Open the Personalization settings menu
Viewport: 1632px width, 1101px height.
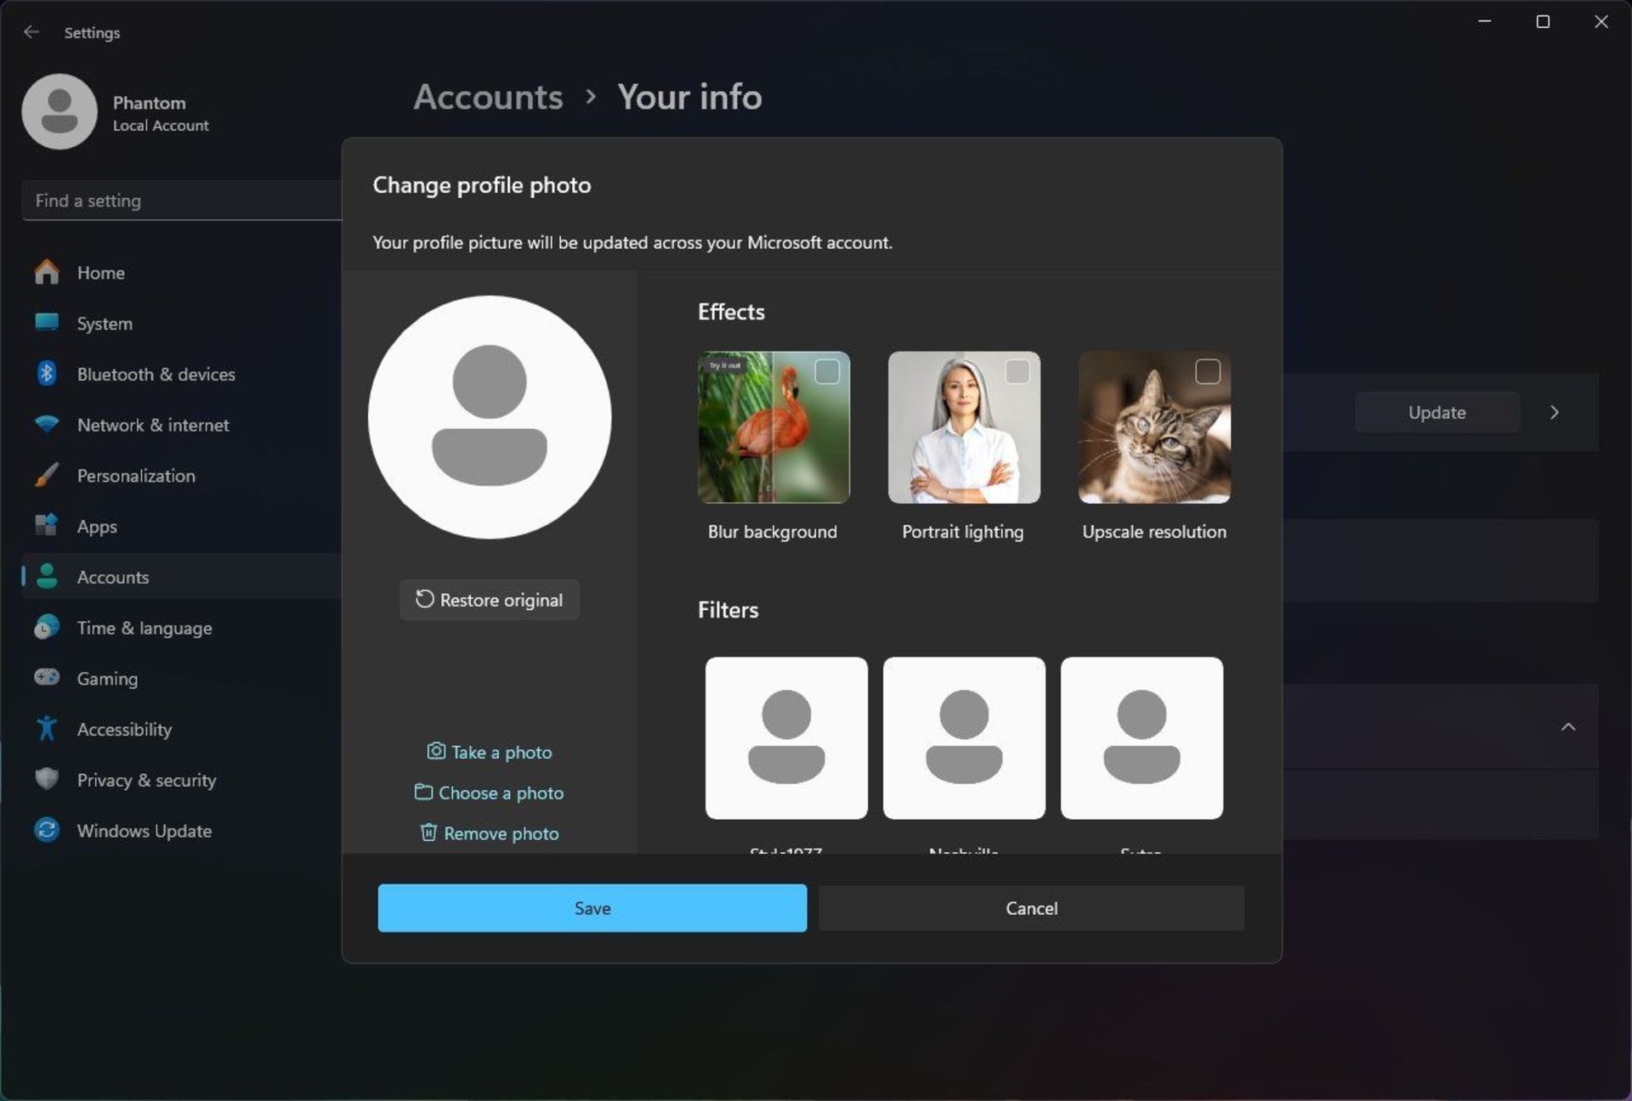(x=135, y=474)
